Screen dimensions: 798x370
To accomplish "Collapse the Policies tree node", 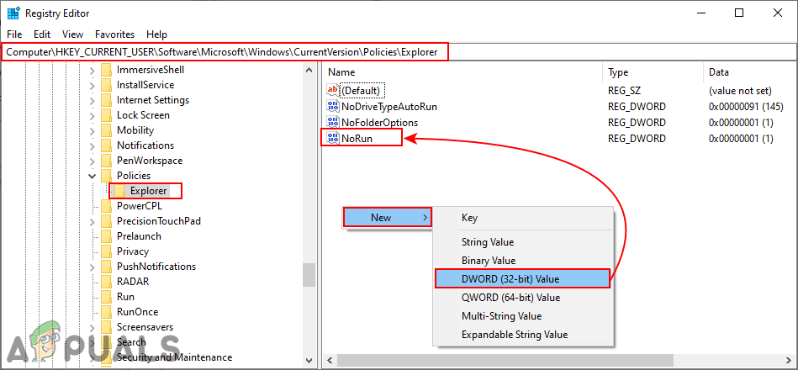I will click(92, 176).
